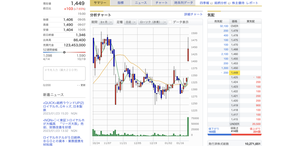Open the ニュース tab
This screenshot has width=305, height=146.
pyautogui.click(x=141, y=3)
